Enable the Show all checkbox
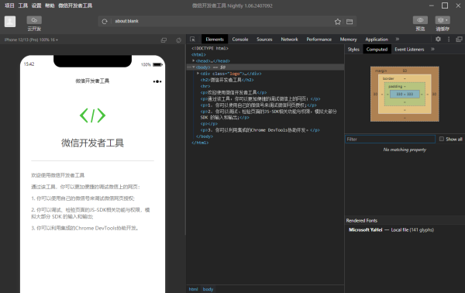 click(441, 139)
